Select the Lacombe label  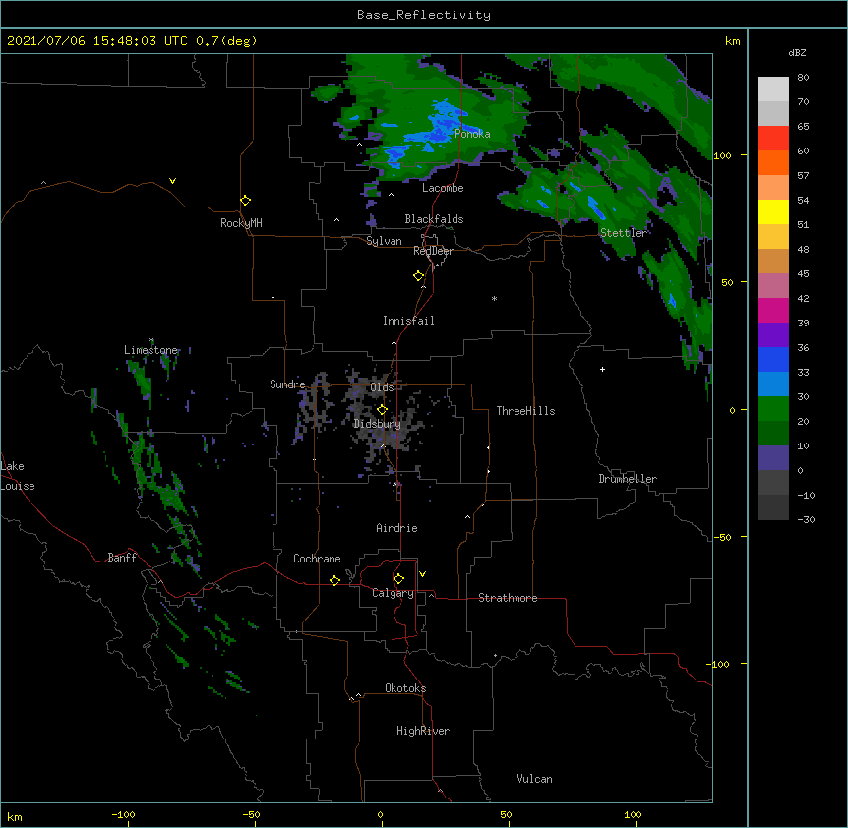point(443,188)
